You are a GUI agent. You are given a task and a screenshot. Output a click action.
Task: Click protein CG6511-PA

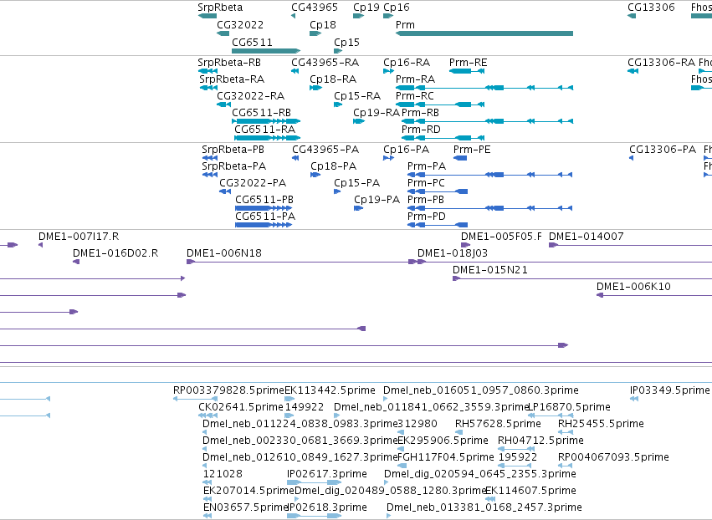pyautogui.click(x=265, y=217)
